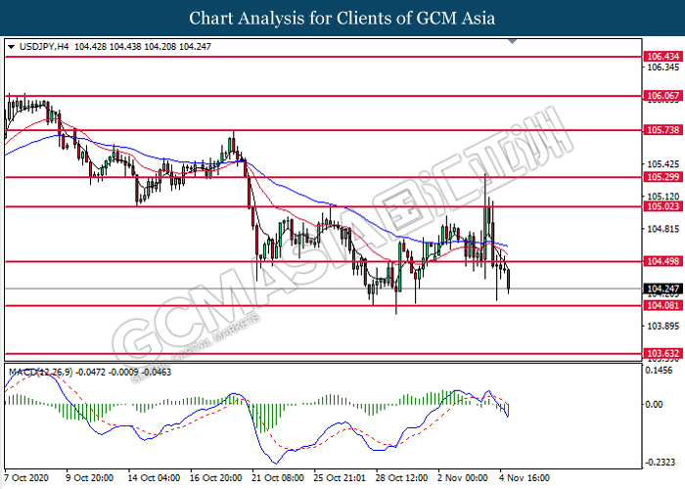Select the current price 104.247 label
Image resolution: width=685 pixels, height=489 pixels.
[662, 289]
